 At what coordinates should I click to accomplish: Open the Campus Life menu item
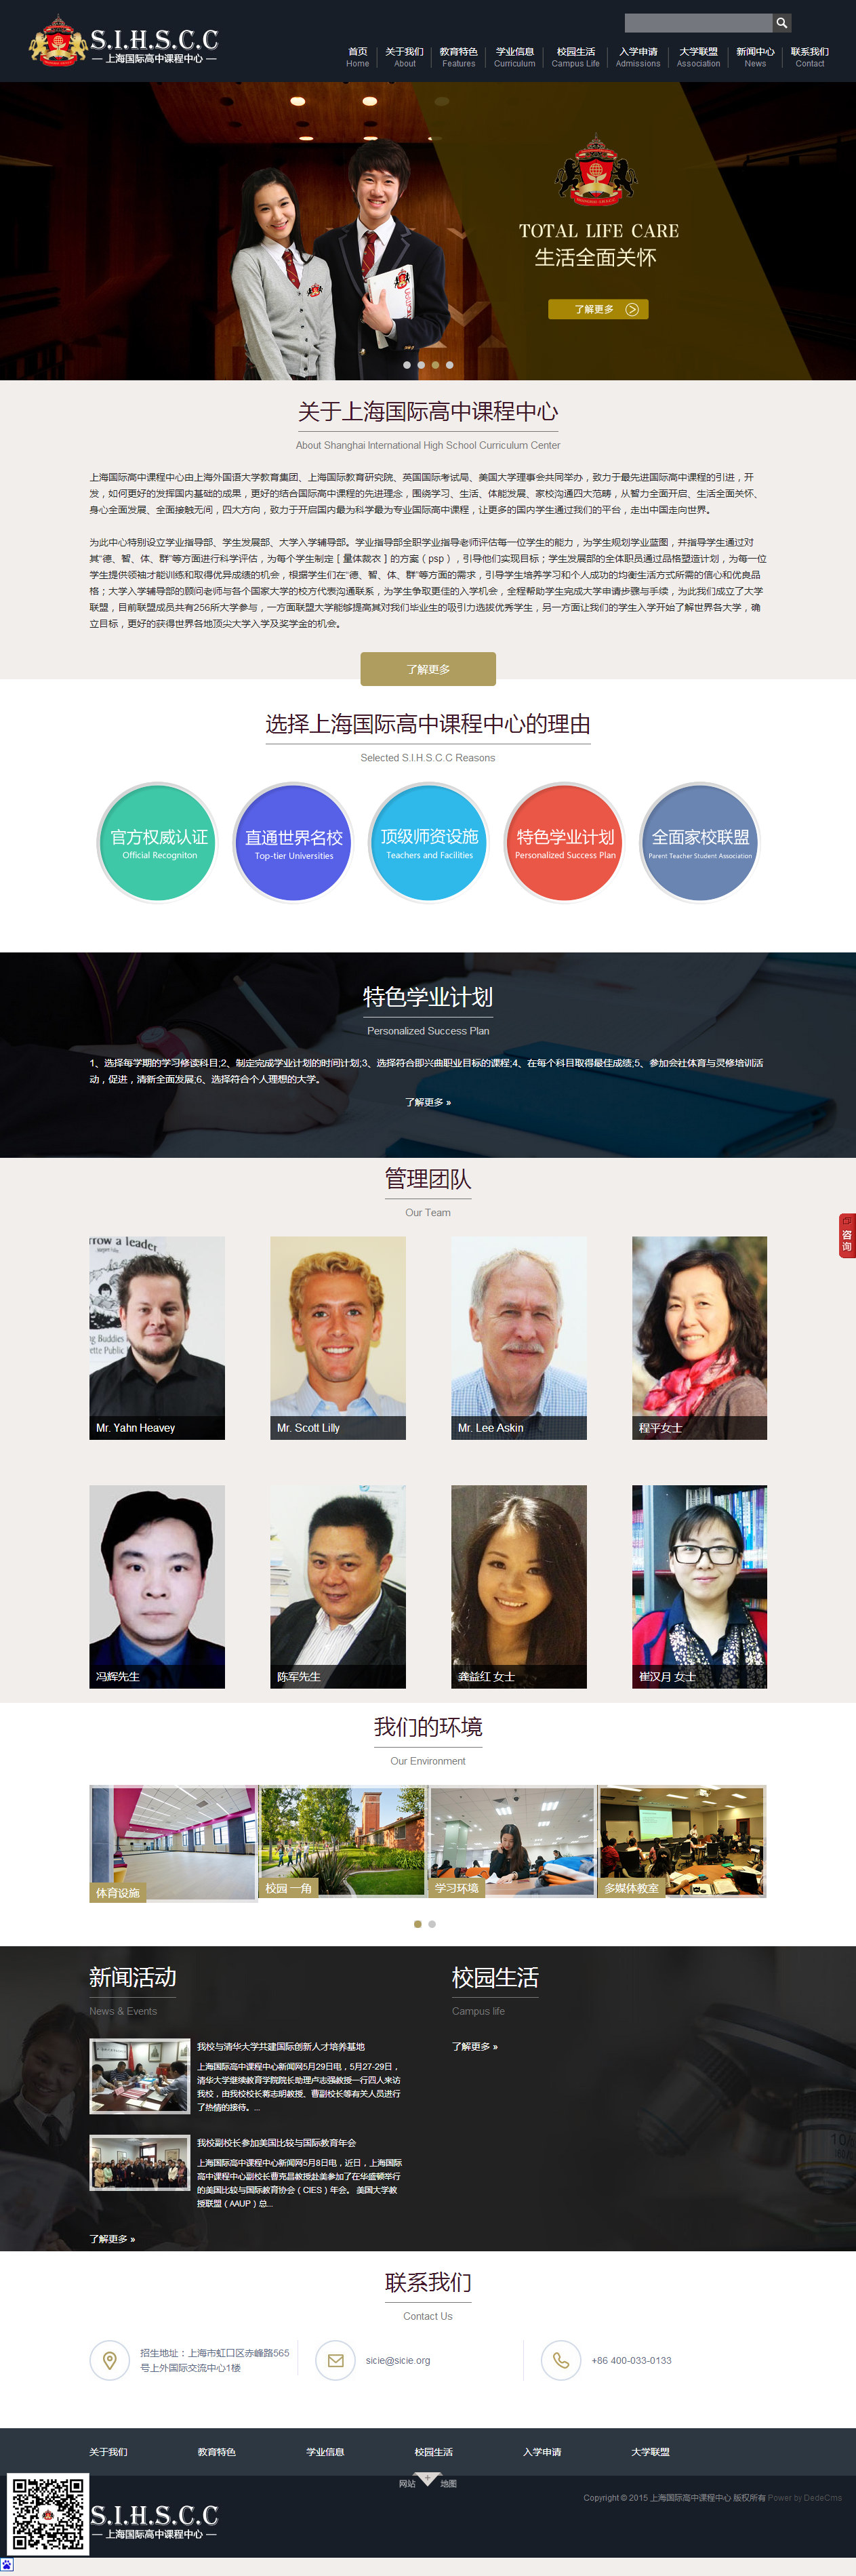tap(576, 57)
